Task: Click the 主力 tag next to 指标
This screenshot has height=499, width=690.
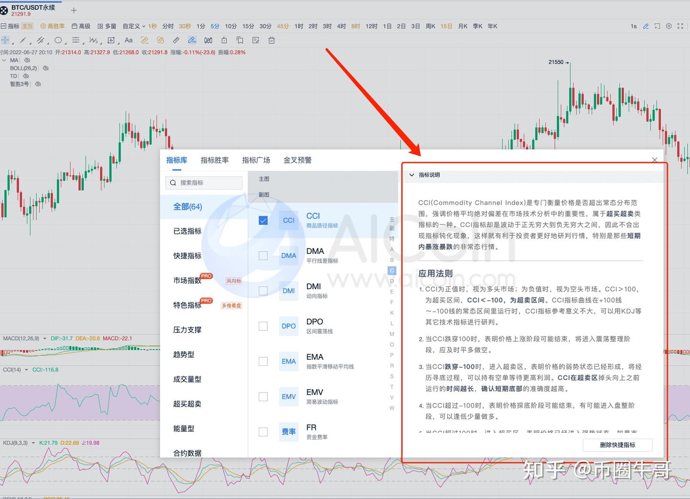Action: (x=27, y=26)
